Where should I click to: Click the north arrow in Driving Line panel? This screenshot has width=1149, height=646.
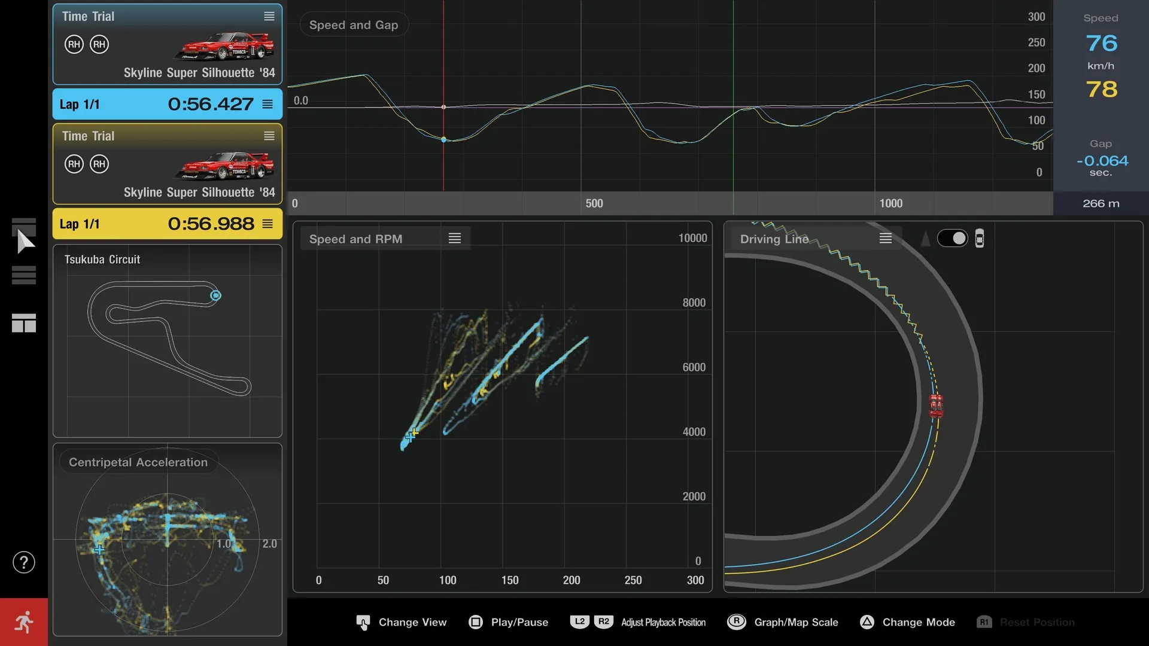point(925,238)
